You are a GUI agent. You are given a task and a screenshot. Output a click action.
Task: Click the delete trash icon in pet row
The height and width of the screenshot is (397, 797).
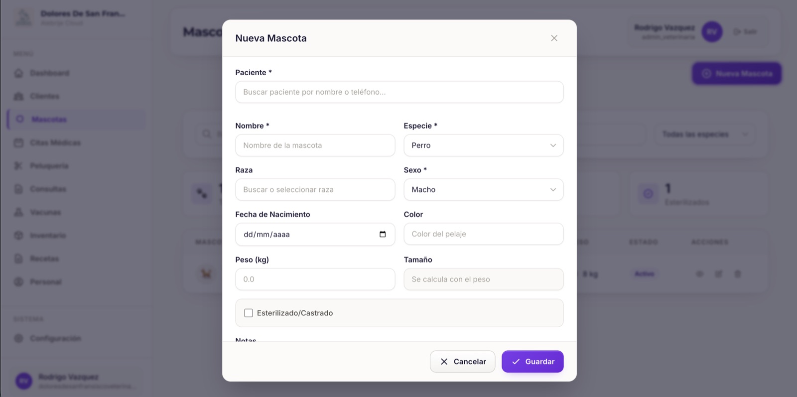point(738,274)
